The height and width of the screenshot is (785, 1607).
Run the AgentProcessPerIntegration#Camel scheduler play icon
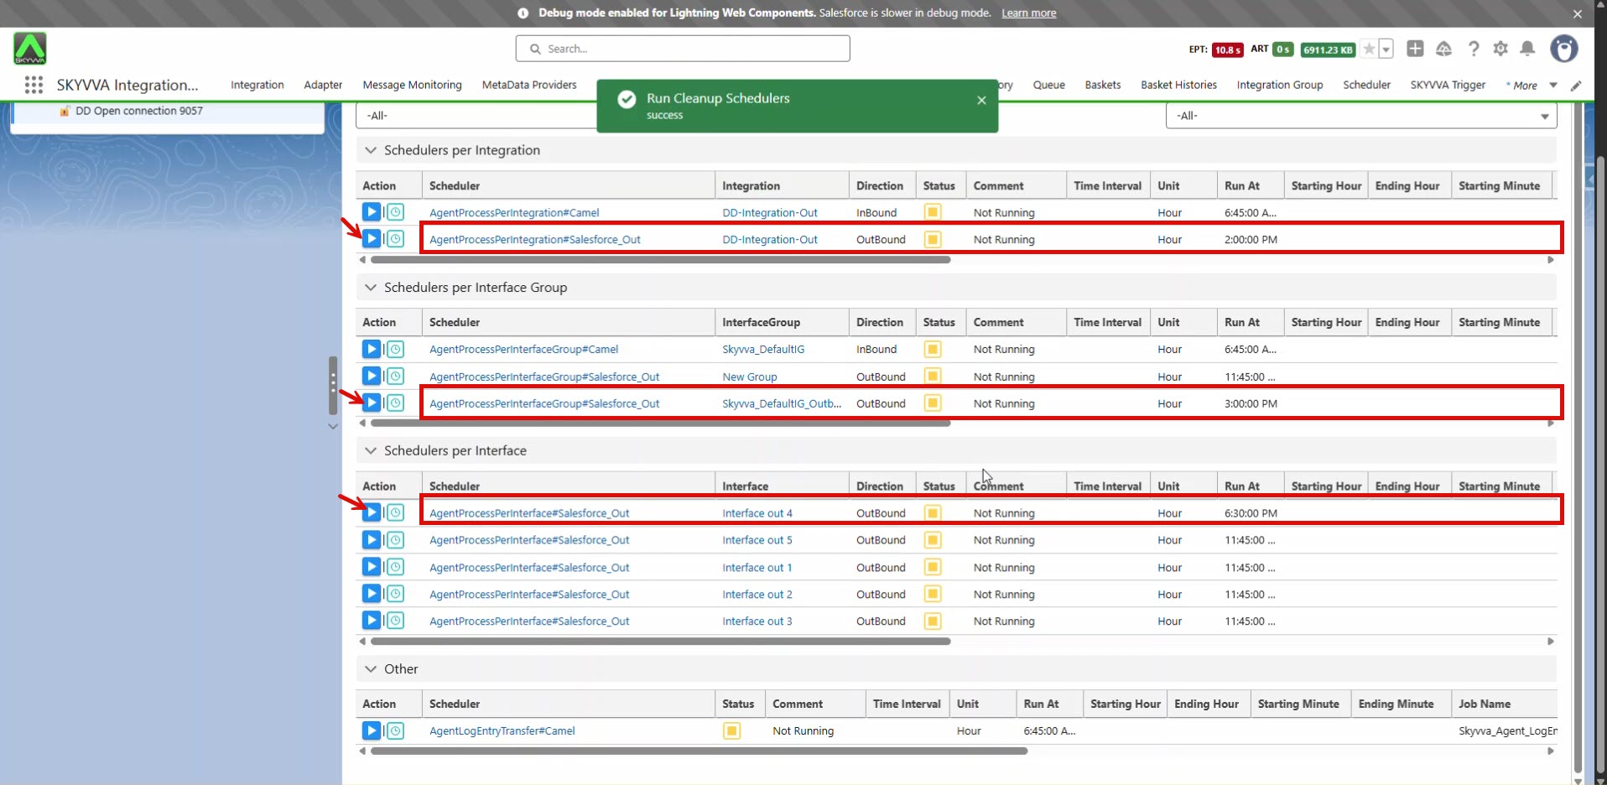click(371, 212)
